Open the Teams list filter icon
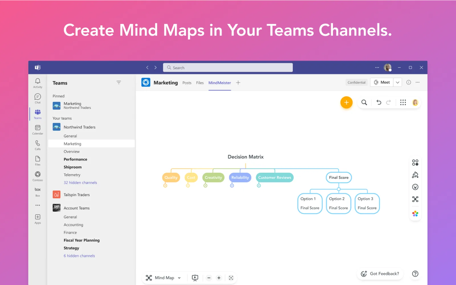Screen dimensions: 456x285 tap(119, 82)
